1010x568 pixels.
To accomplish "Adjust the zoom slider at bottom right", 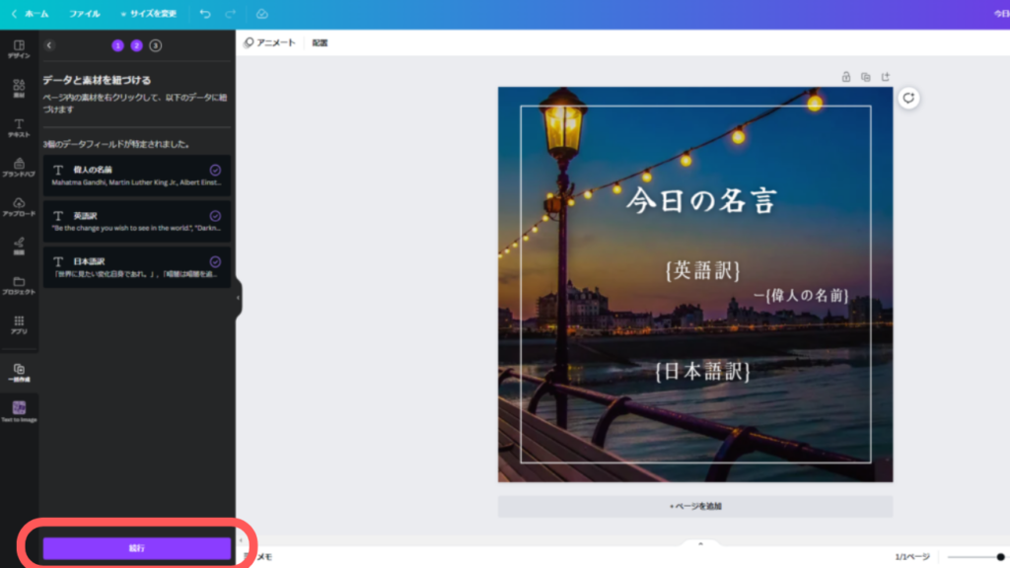I will click(1000, 557).
